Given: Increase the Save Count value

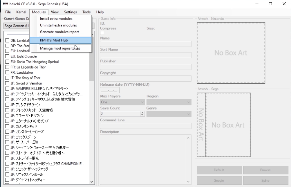Looking at the screenshot, I should [x=142, y=112].
